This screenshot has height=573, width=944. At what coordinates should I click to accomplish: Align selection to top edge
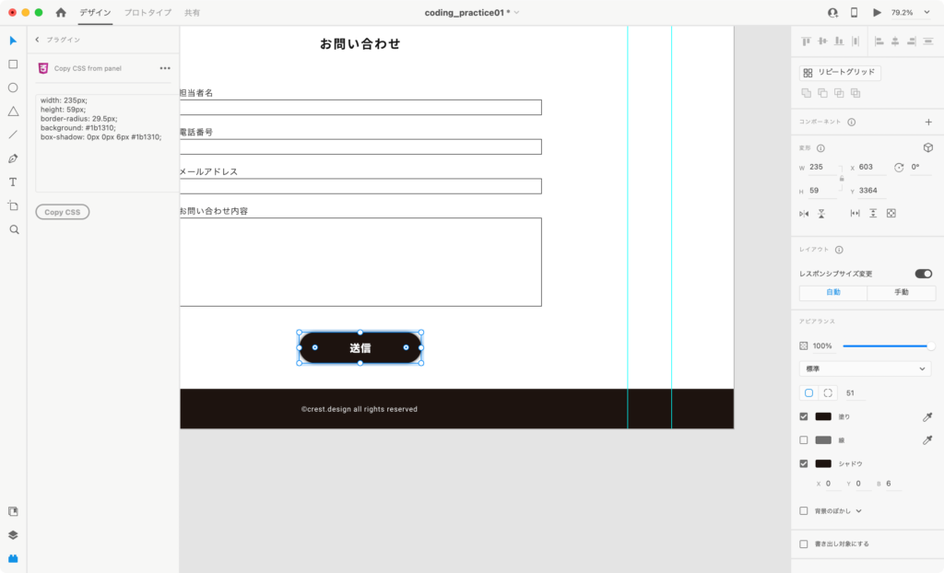(806, 41)
